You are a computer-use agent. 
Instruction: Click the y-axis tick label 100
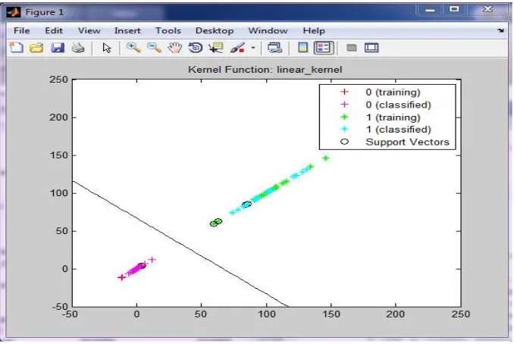tap(58, 193)
